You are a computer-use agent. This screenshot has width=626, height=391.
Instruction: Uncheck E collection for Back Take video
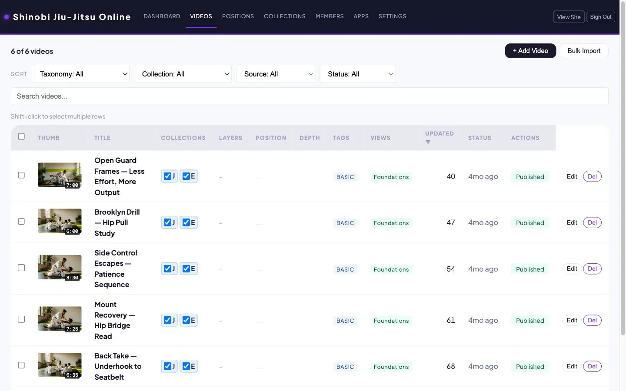[x=186, y=366]
